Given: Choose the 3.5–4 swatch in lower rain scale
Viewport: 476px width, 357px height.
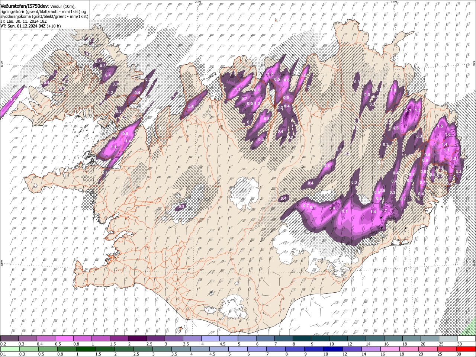Looking at the screenshot, I should pos(181,349).
